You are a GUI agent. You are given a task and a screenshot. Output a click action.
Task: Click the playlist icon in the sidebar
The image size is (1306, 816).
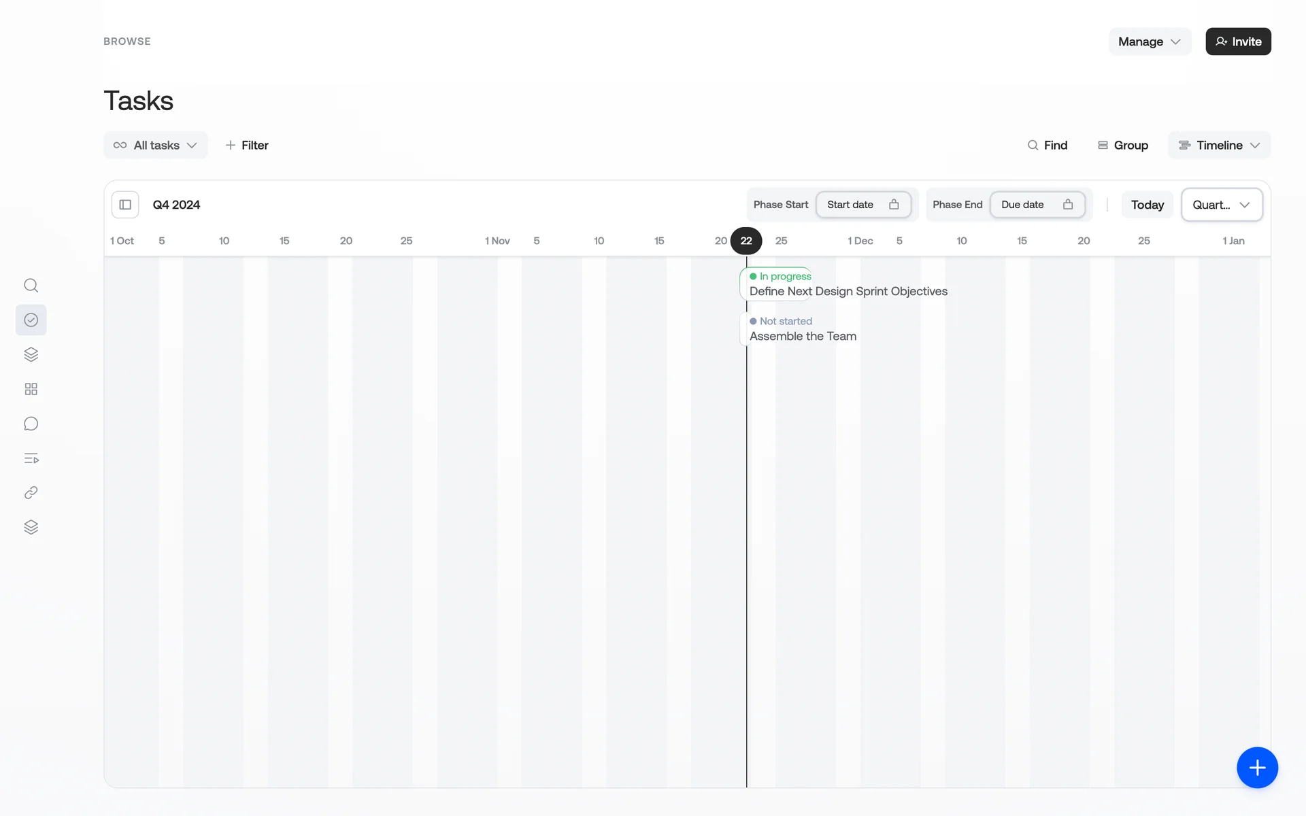(x=31, y=458)
